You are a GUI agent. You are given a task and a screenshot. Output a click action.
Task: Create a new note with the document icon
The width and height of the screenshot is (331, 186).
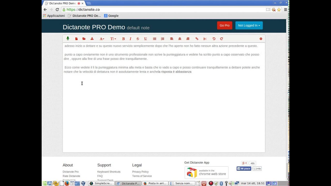[x=76, y=39]
